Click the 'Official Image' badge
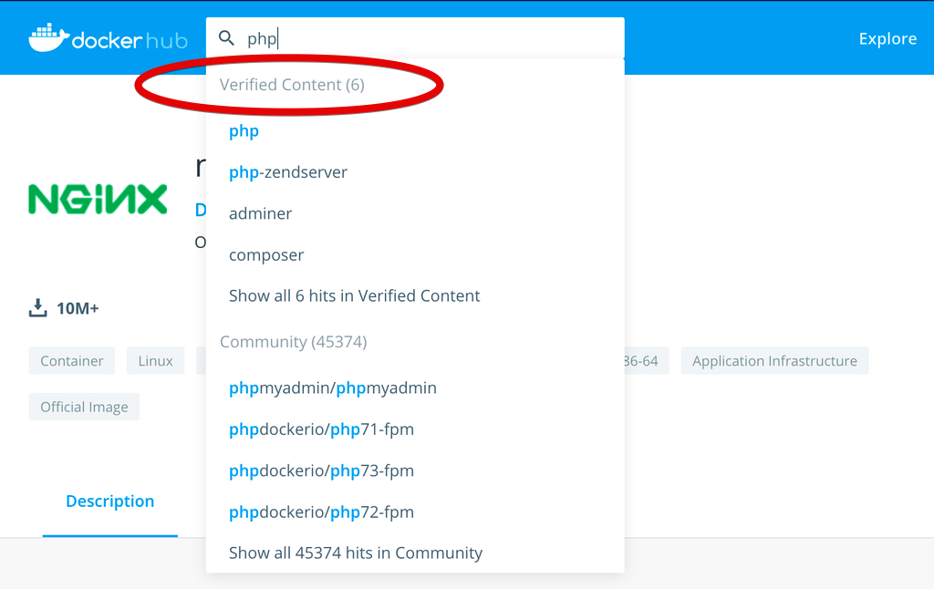Screen dimensions: 934x589 pos(84,406)
